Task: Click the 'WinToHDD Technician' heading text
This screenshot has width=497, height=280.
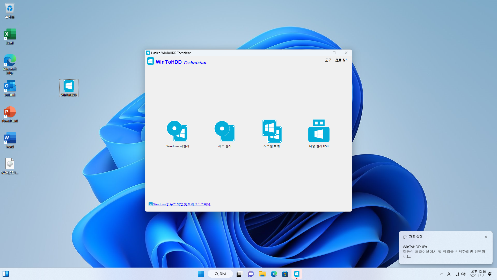Action: click(x=181, y=62)
